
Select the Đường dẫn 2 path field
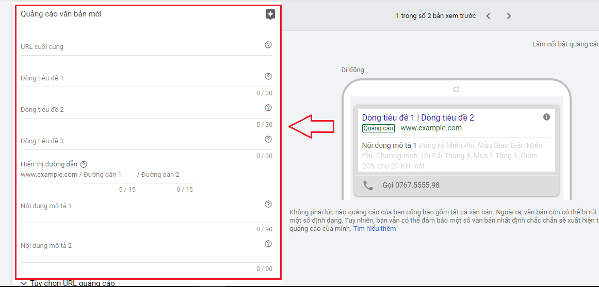coord(167,175)
